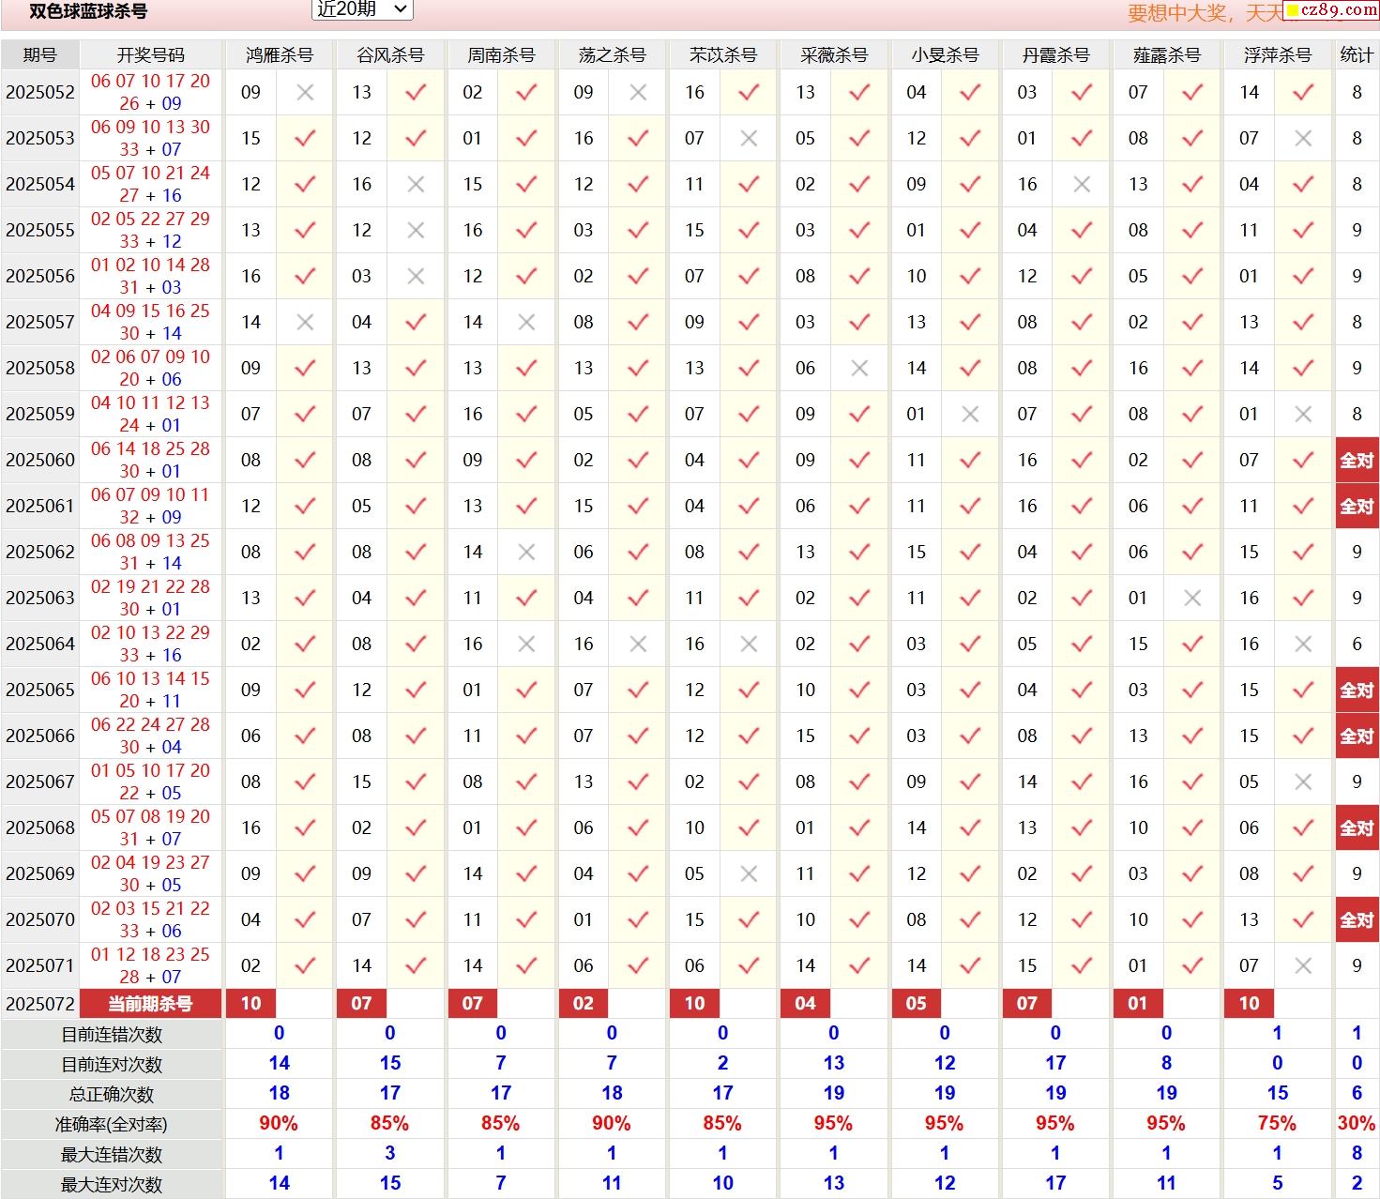Click 蓷露 current kill number 01
Image resolution: width=1380 pixels, height=1199 pixels.
(1138, 1003)
